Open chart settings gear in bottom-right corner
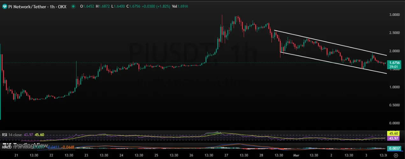The width and height of the screenshot is (405, 159). pos(395,155)
